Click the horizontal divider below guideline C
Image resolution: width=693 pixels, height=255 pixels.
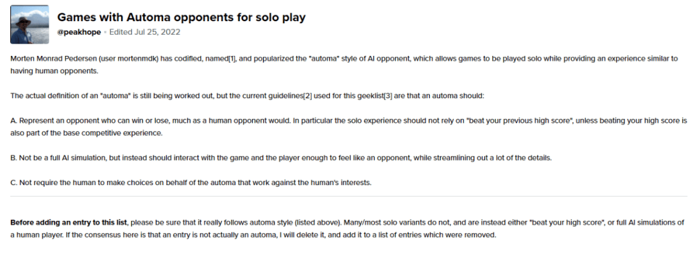tap(348, 196)
